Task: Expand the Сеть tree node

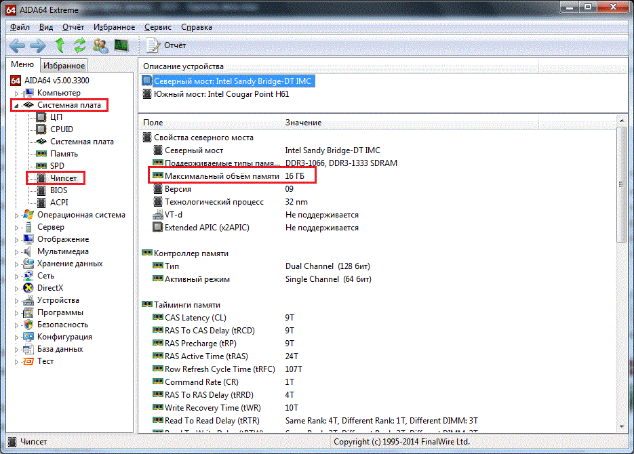Action: [16, 276]
